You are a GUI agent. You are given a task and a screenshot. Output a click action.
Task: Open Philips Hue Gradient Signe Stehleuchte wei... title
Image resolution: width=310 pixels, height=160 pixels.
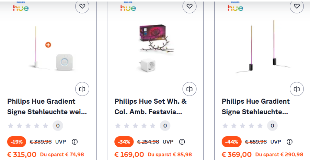47,107
